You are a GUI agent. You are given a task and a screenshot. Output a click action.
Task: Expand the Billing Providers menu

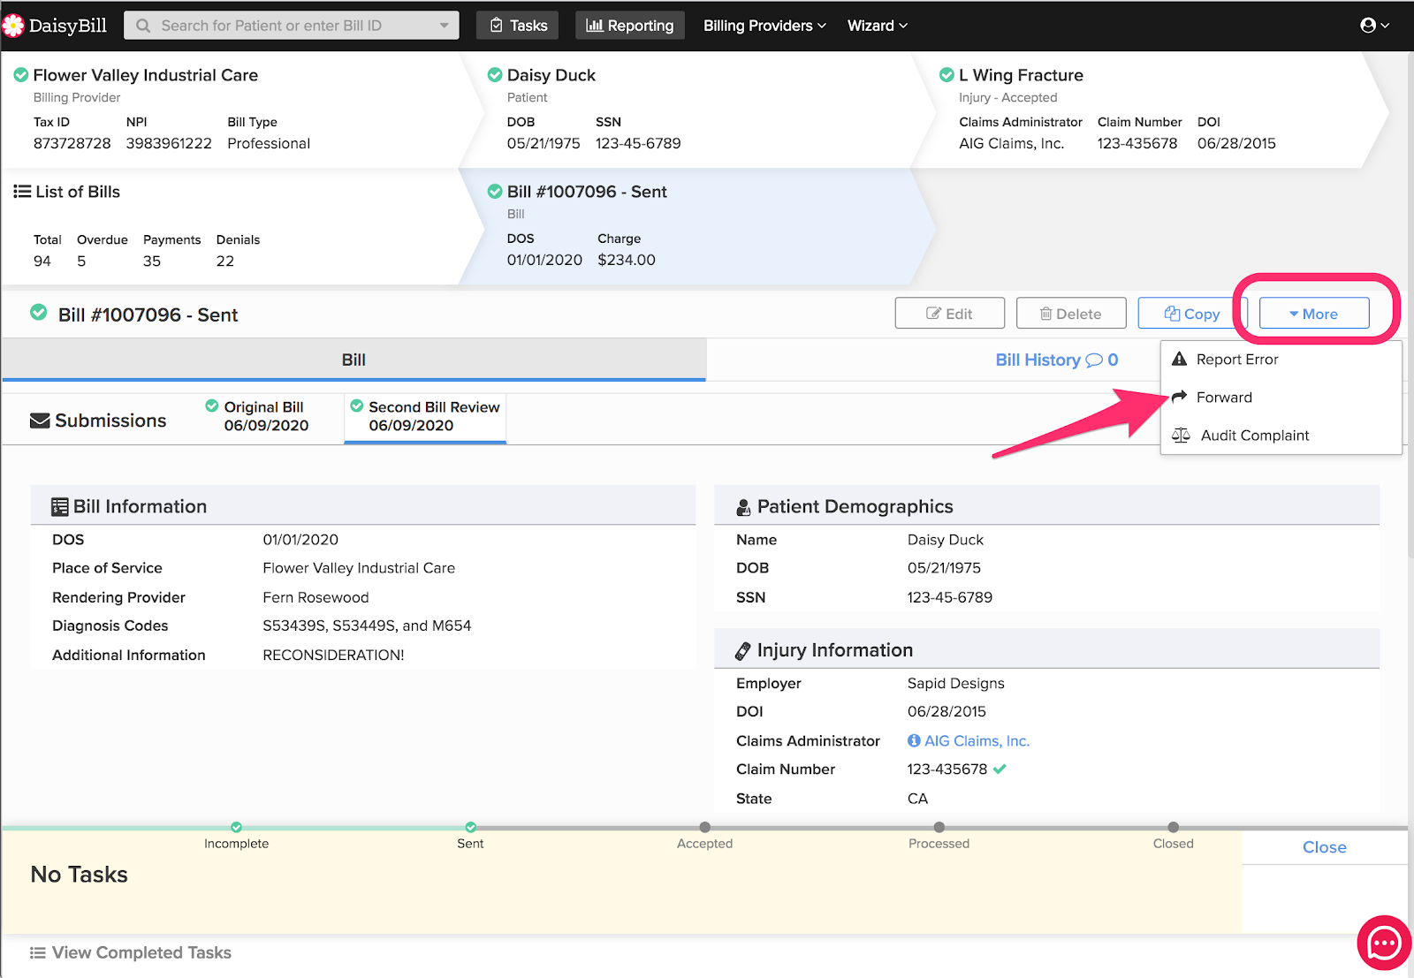764,26
